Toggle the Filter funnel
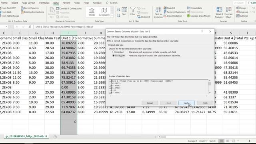Image resolution: width=256 pixels, height=144 pixels. 133,11
